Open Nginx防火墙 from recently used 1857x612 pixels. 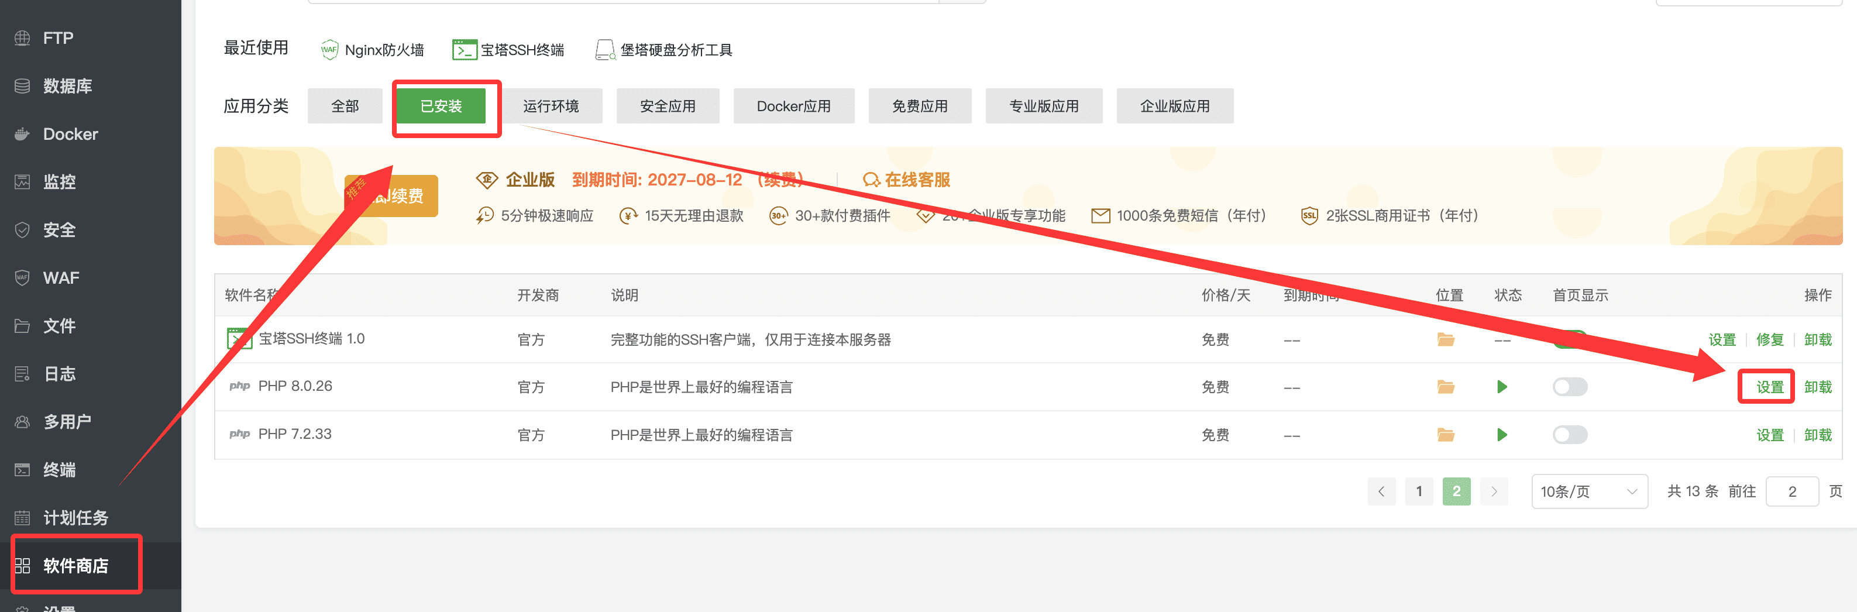(x=372, y=50)
